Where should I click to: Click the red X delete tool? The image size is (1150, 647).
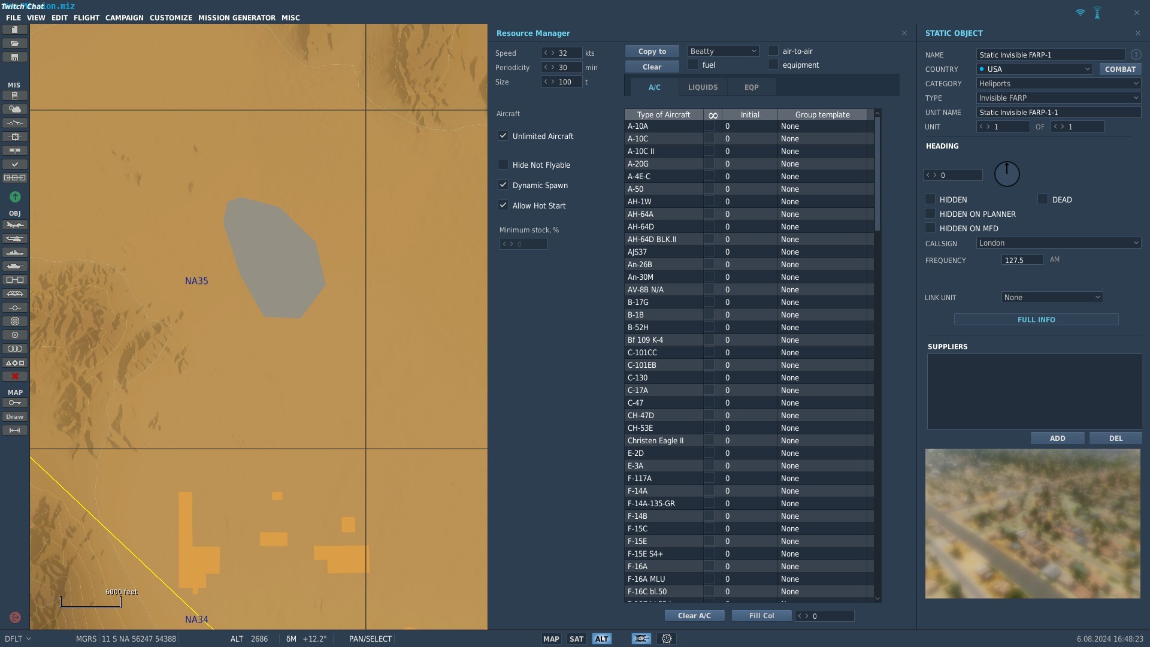click(14, 376)
